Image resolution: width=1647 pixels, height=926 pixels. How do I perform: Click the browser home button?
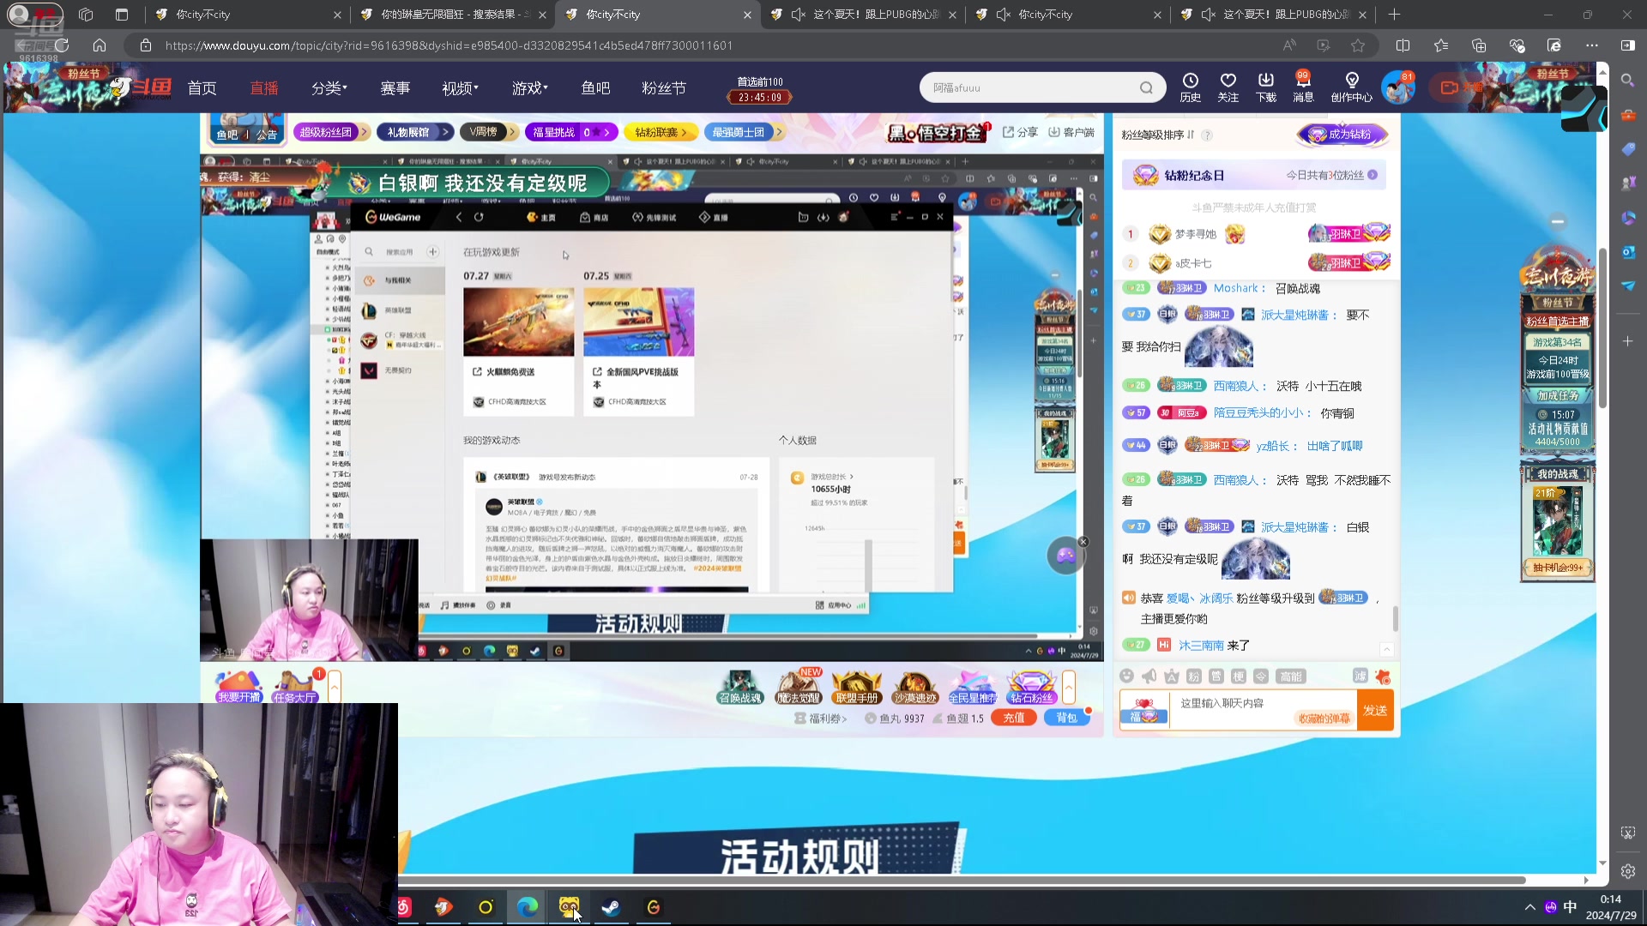(100, 45)
